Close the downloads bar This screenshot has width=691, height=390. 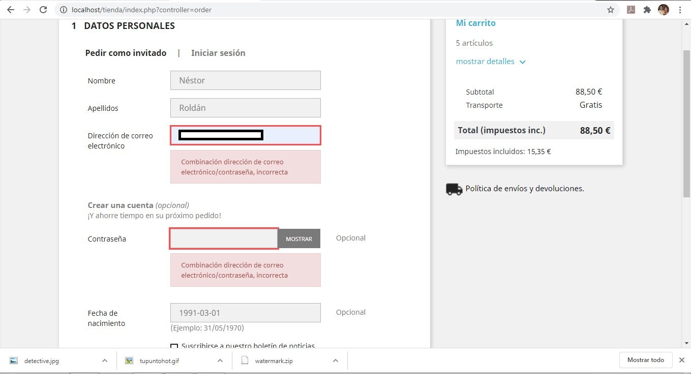682,360
